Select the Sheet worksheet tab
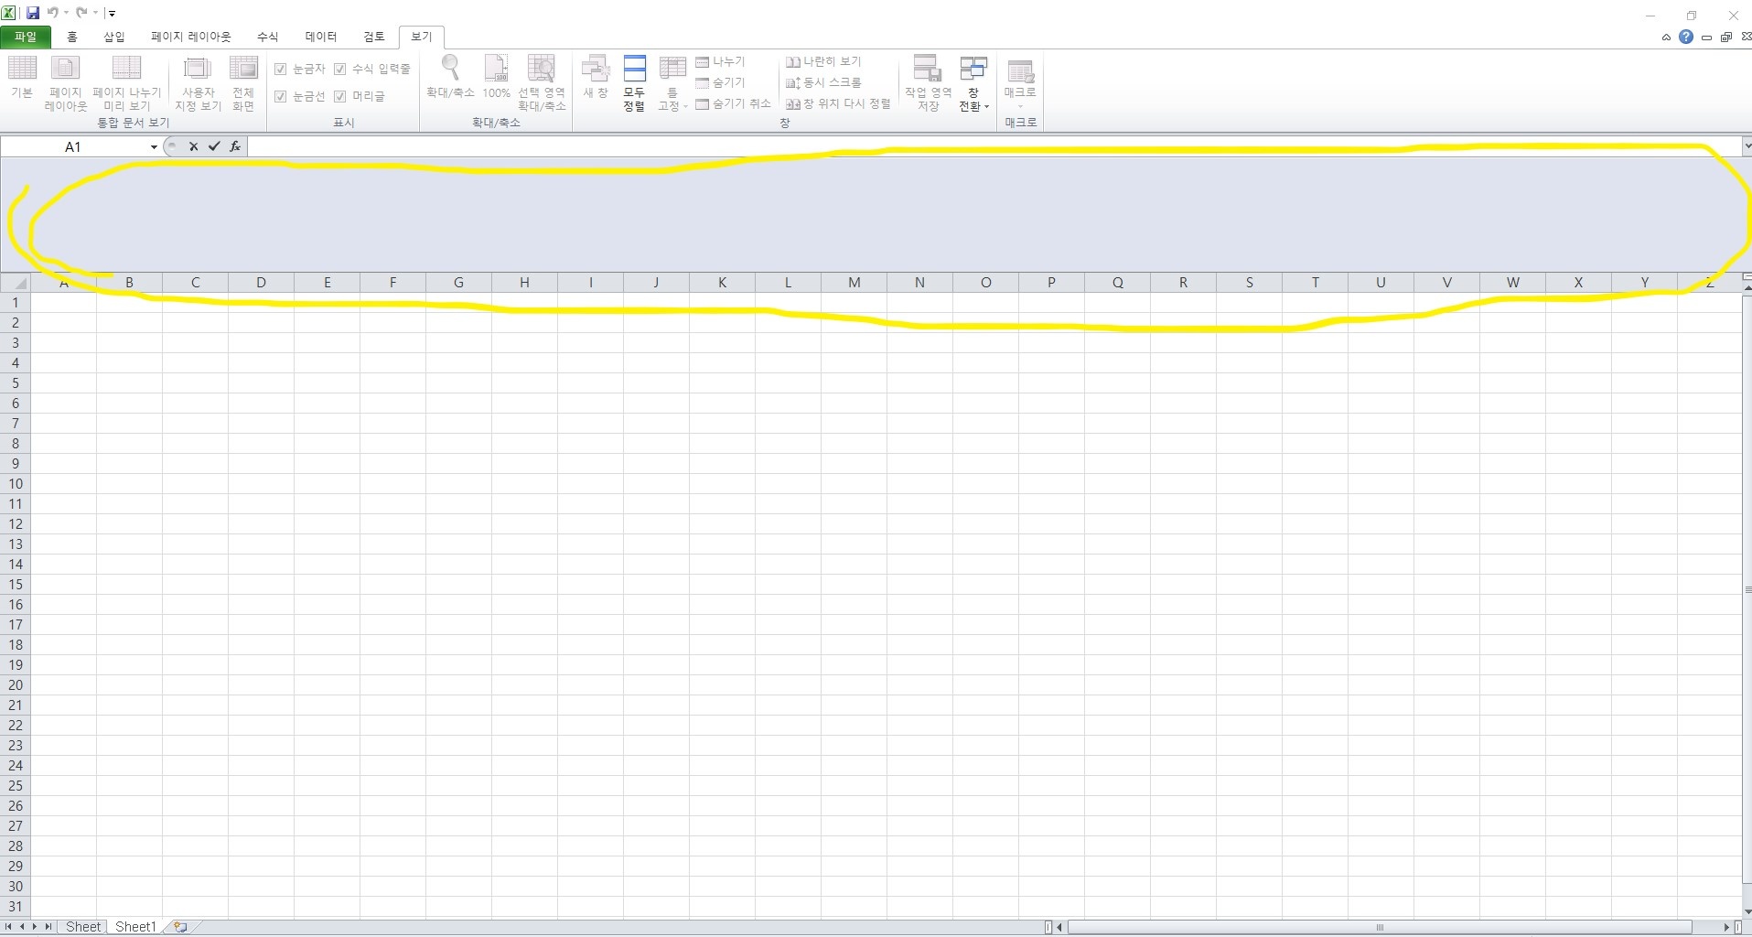Image resolution: width=1752 pixels, height=937 pixels. [83, 927]
